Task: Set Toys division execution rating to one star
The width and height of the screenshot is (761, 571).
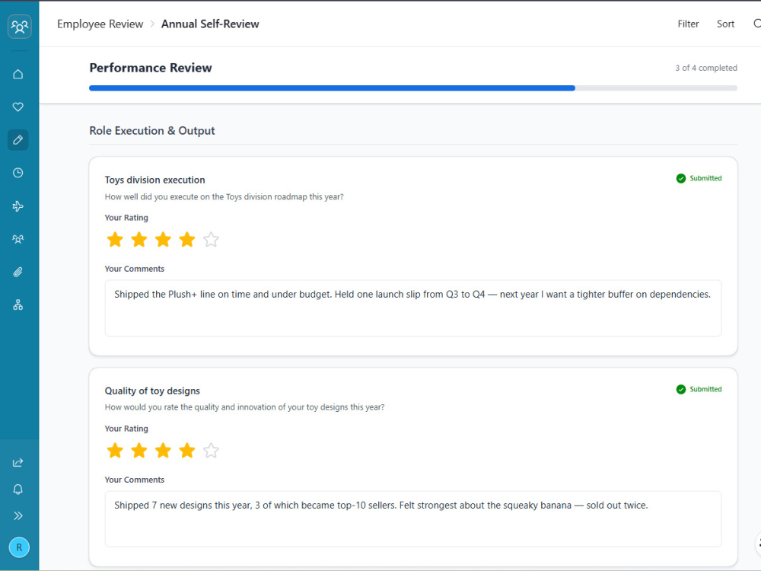Action: [x=115, y=239]
